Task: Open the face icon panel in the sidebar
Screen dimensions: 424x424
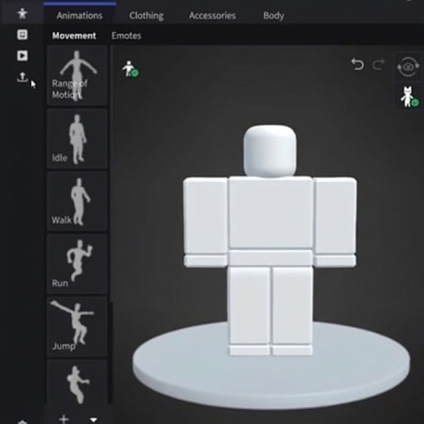Action: (22, 35)
